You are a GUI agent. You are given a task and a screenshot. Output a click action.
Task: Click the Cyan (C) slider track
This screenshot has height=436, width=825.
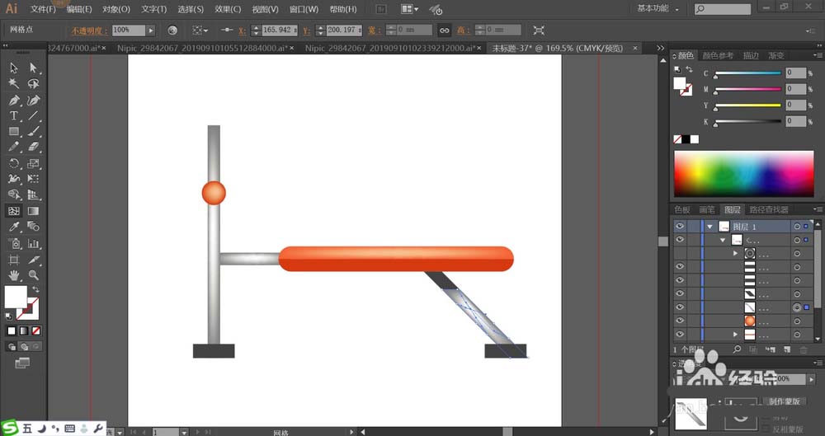747,73
